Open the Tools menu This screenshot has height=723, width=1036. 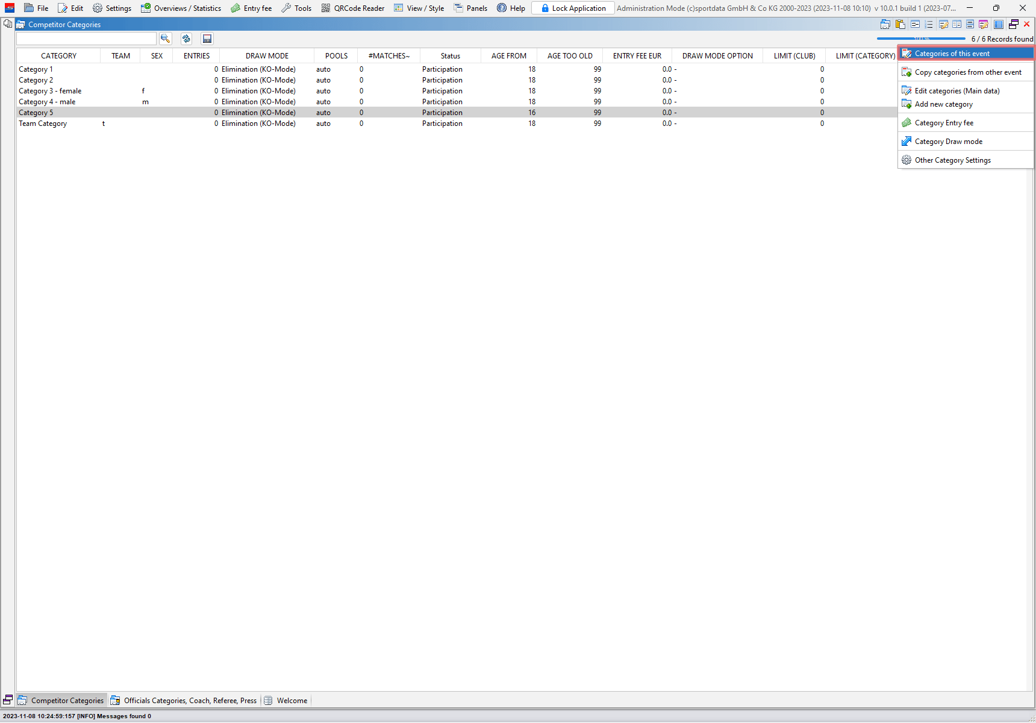pos(296,8)
